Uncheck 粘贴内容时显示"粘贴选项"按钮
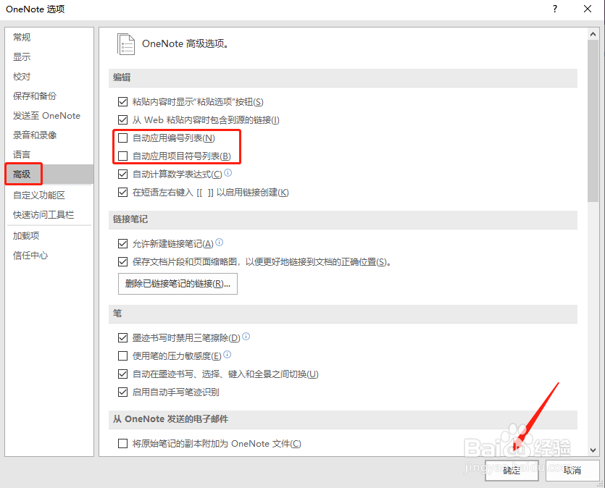This screenshot has width=605, height=488. point(122,102)
